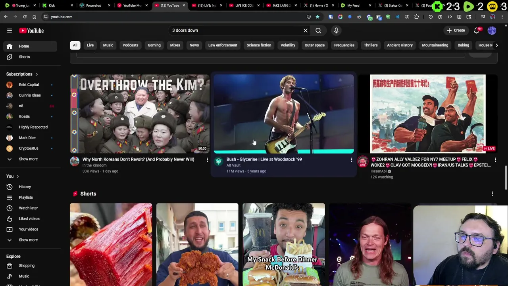Select the Gaming filter chip

pyautogui.click(x=154, y=45)
